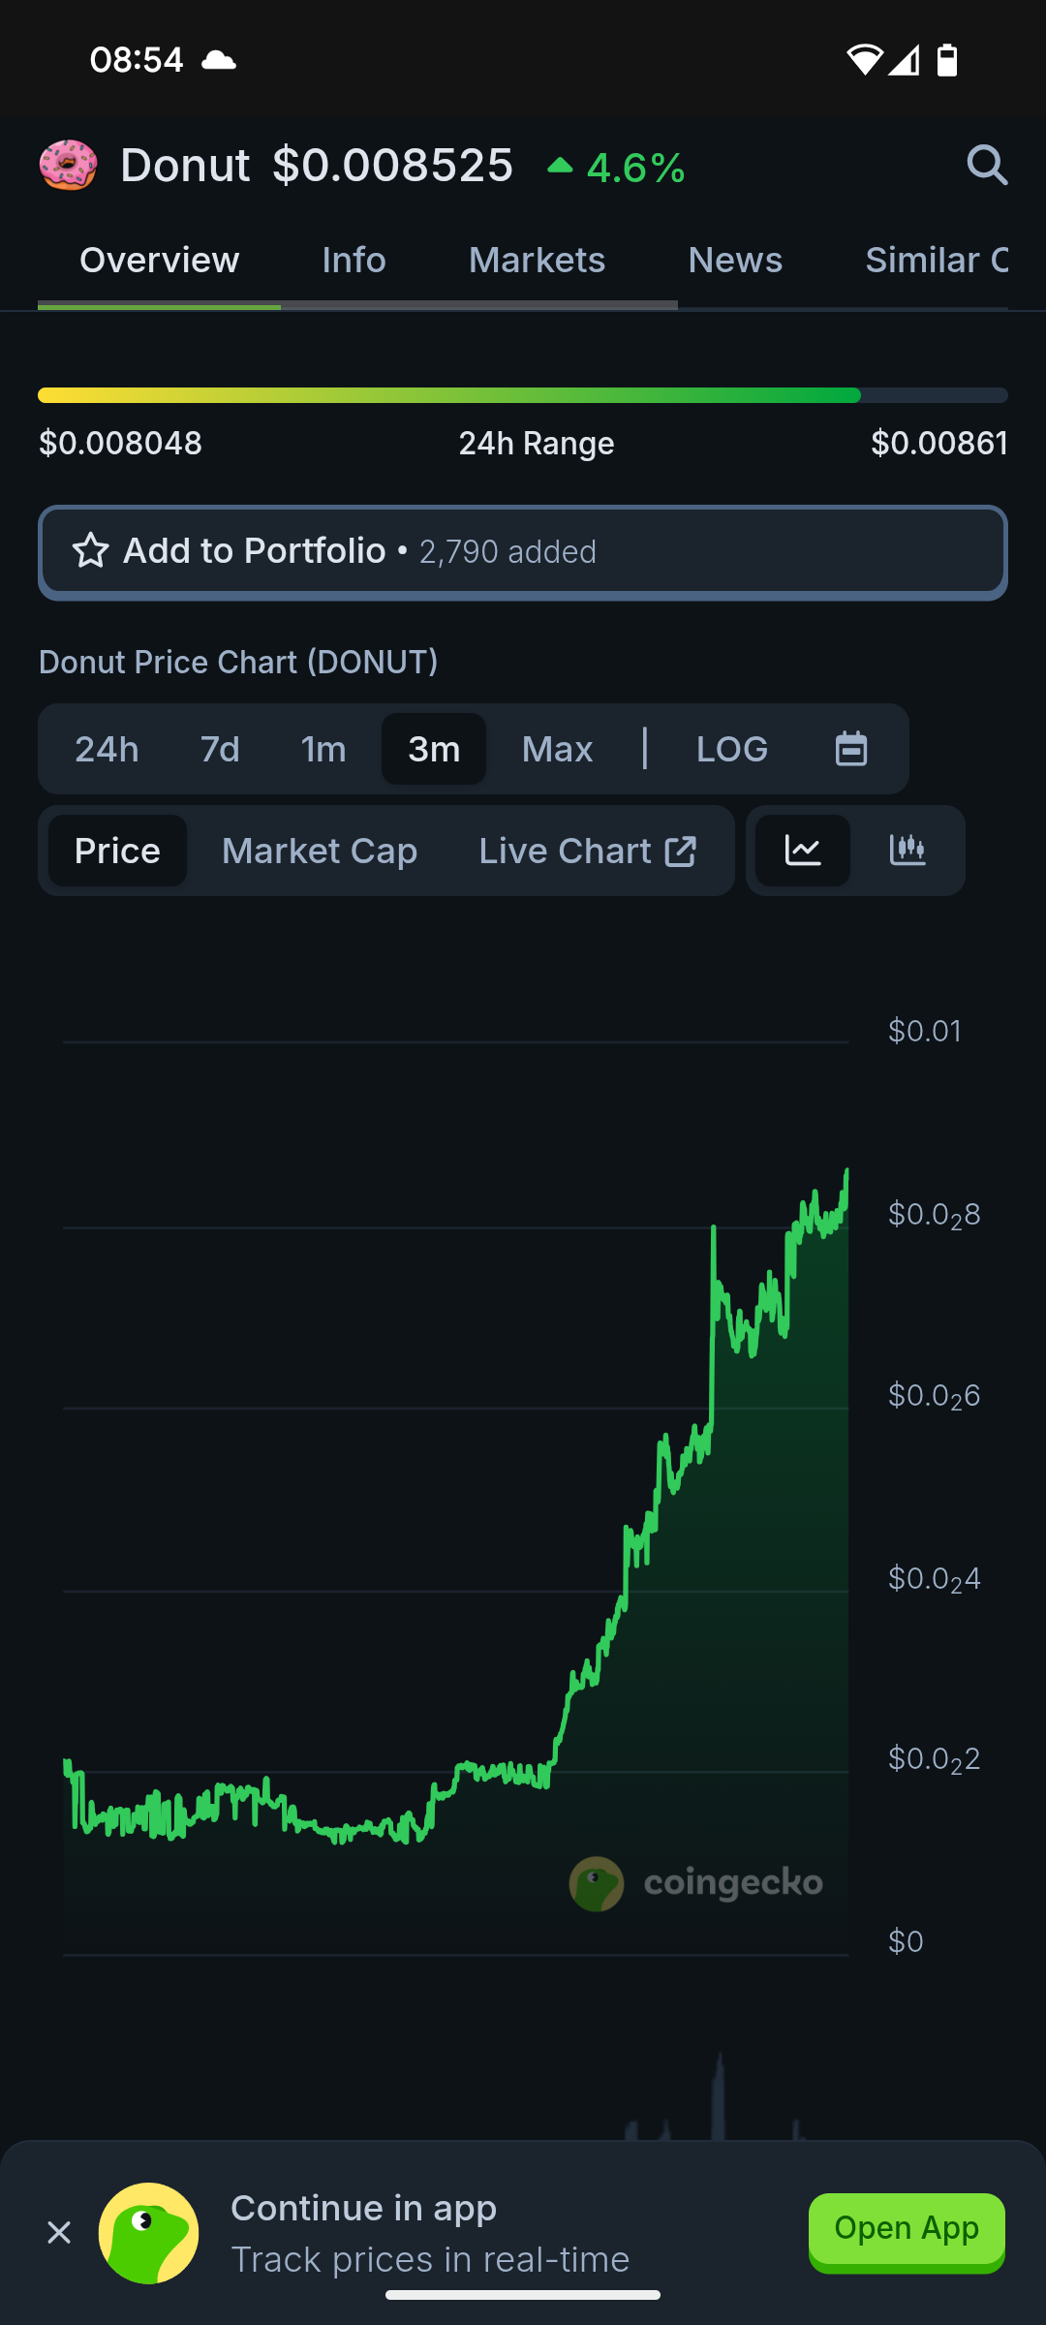Image resolution: width=1046 pixels, height=2325 pixels.
Task: Open the search magnifier icon
Action: click(987, 165)
